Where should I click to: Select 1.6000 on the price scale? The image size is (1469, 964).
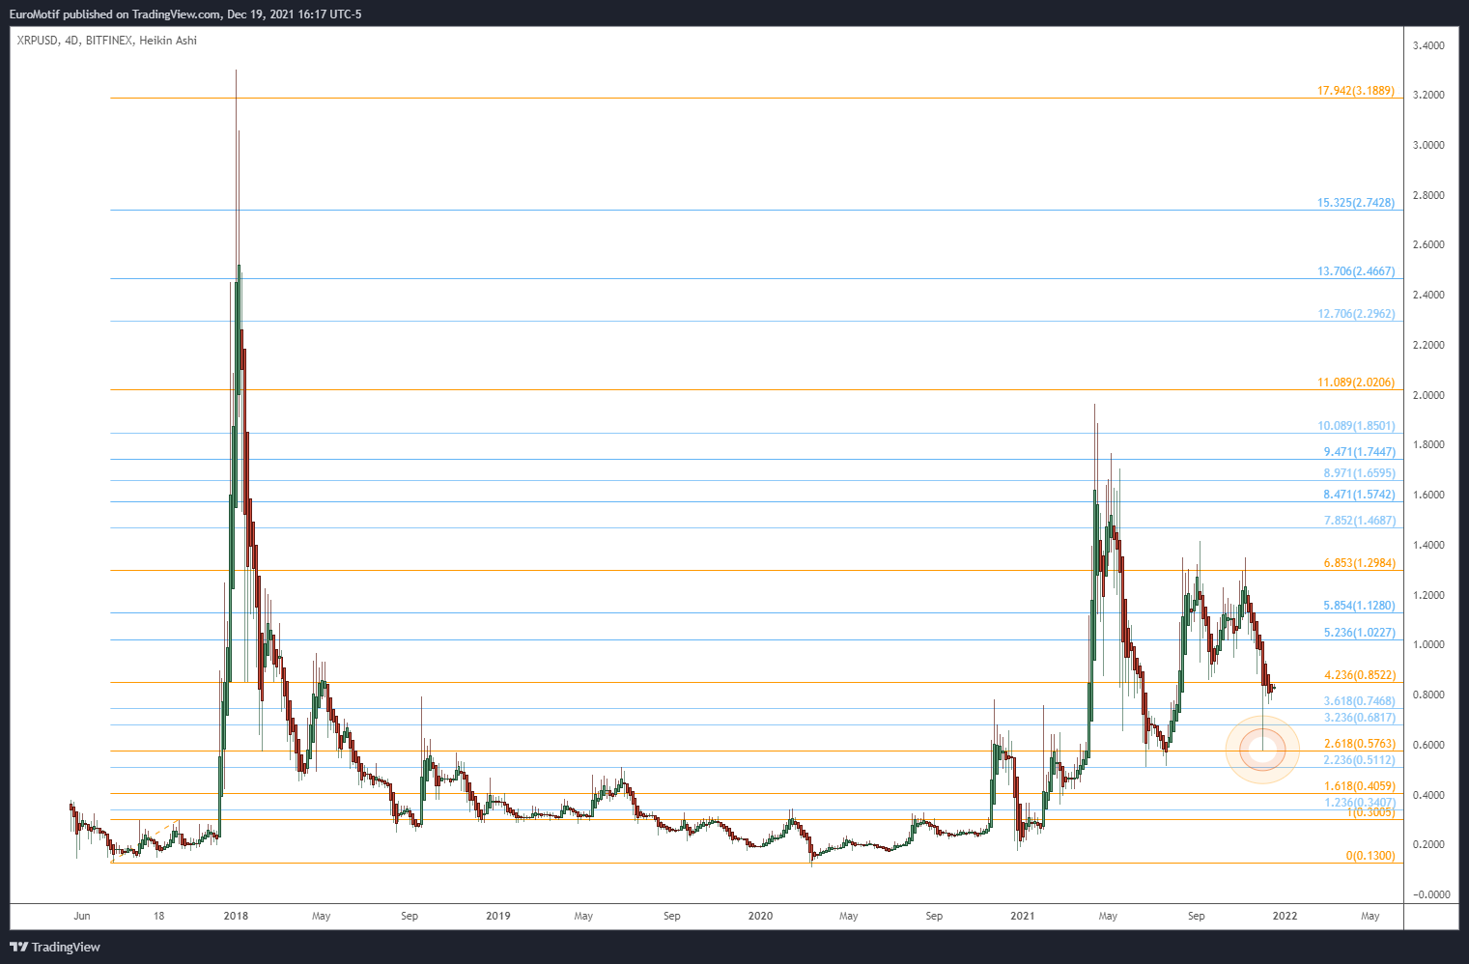pos(1428,495)
